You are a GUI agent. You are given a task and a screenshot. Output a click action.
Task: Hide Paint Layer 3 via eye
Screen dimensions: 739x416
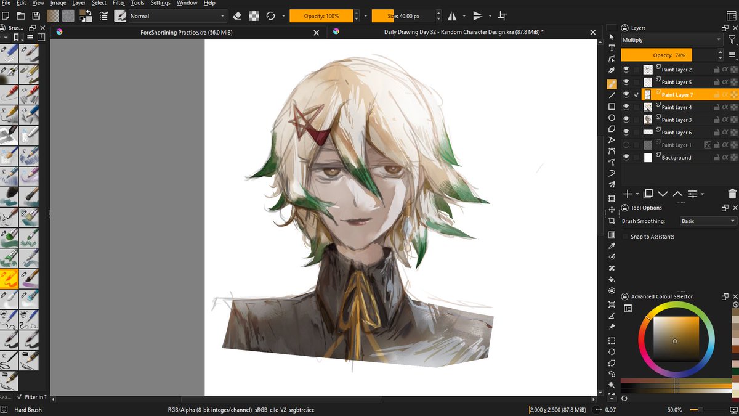coord(626,120)
